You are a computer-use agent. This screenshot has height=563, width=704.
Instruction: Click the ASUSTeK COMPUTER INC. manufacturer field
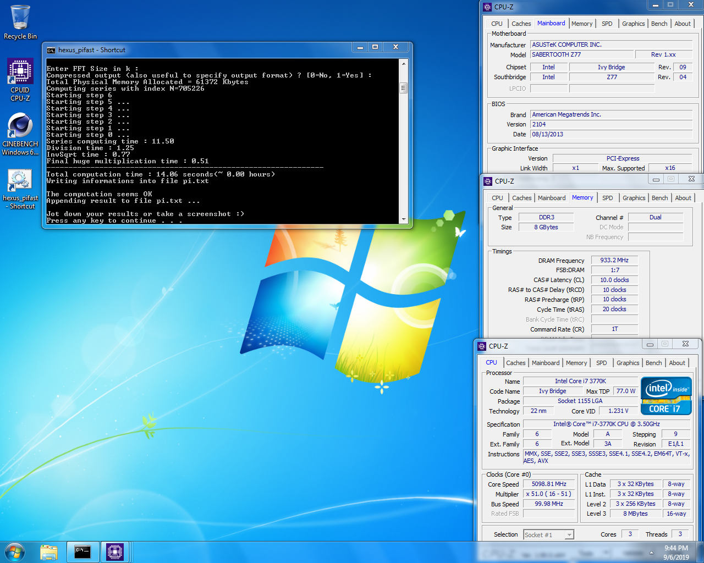pos(611,45)
